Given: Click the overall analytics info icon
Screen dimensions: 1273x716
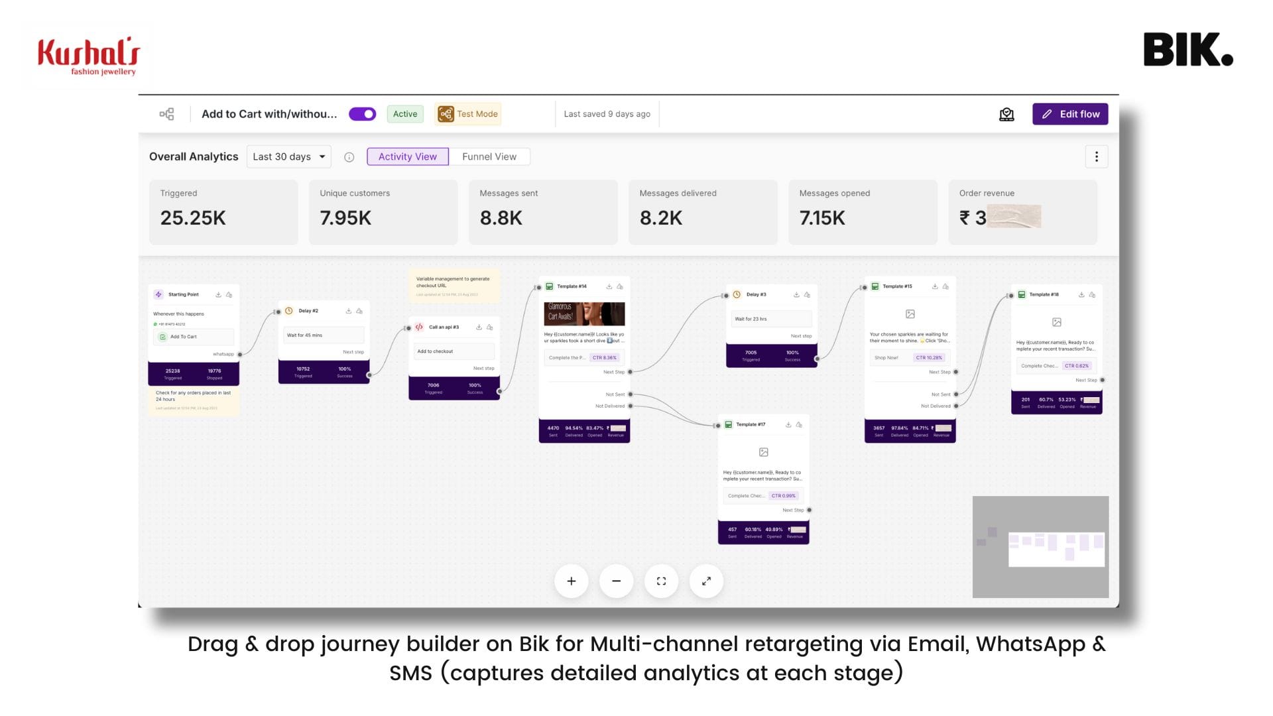Looking at the screenshot, I should point(349,157).
